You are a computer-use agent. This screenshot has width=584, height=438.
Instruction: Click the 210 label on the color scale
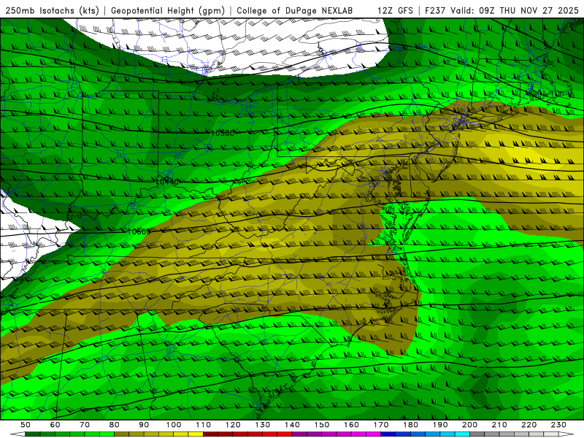click(x=499, y=425)
